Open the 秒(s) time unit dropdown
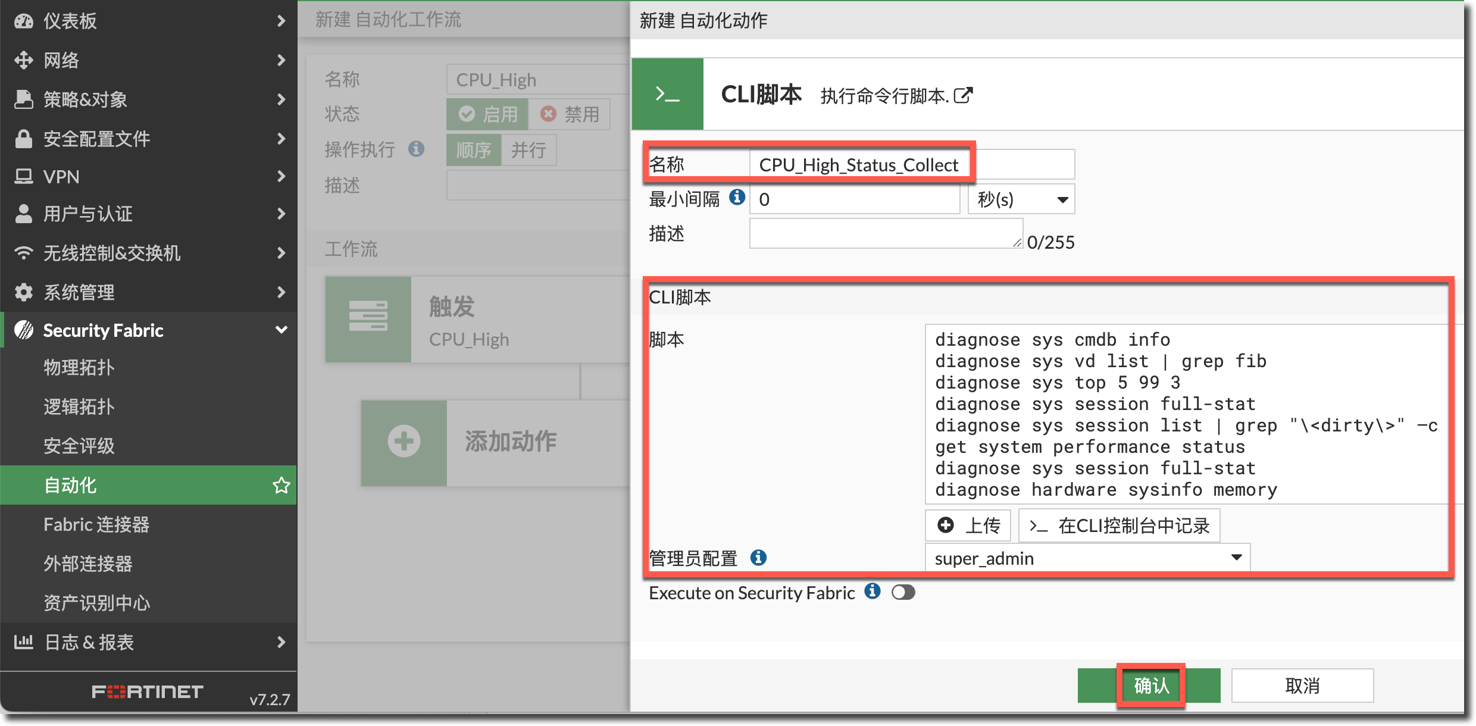 pos(1021,199)
